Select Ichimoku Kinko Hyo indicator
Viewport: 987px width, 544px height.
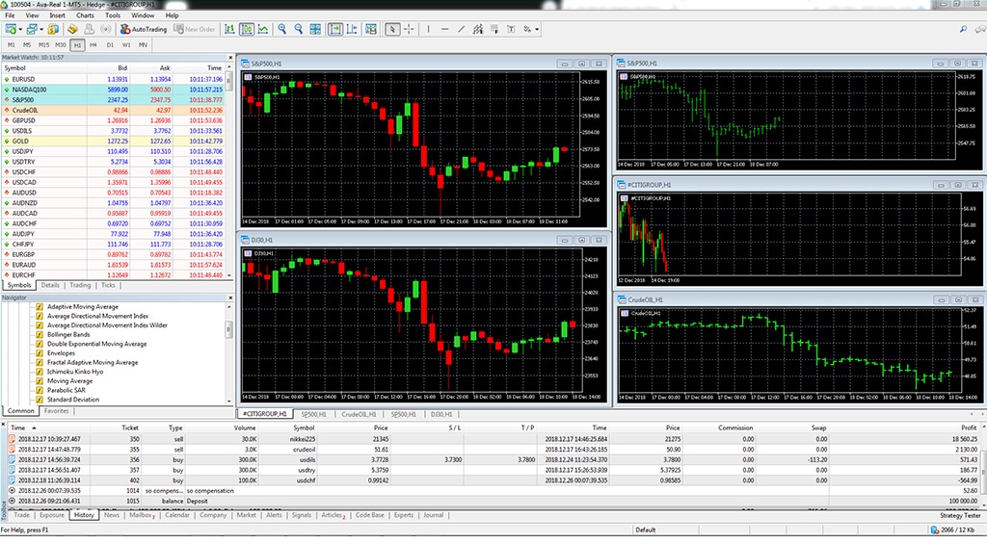(75, 372)
